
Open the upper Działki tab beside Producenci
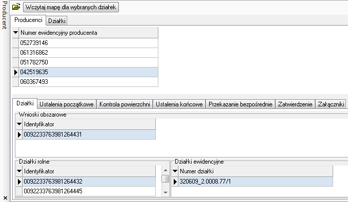[x=56, y=21]
